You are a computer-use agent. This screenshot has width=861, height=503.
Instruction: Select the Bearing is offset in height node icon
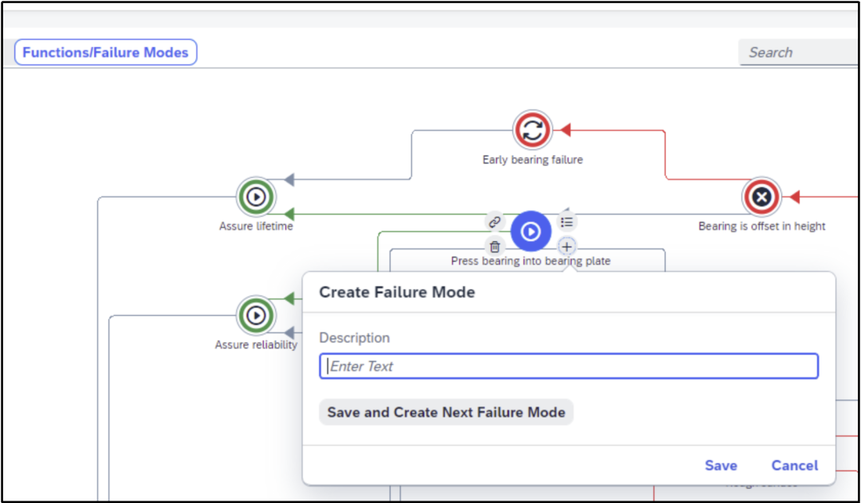click(x=761, y=197)
